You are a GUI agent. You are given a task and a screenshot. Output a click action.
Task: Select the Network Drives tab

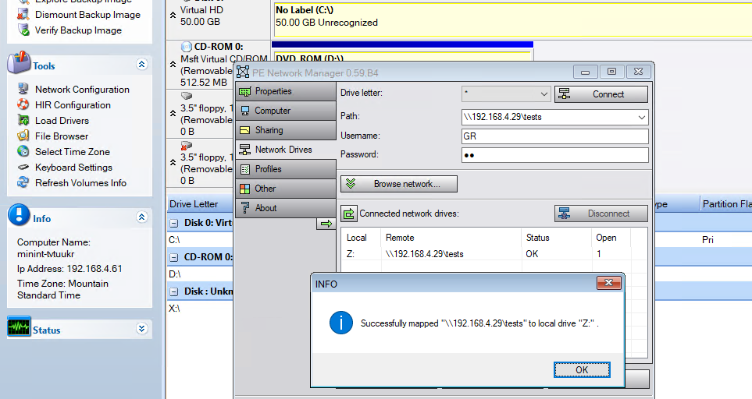[x=286, y=150]
